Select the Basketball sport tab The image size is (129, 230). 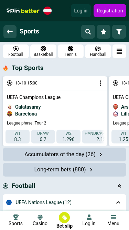[43, 51]
